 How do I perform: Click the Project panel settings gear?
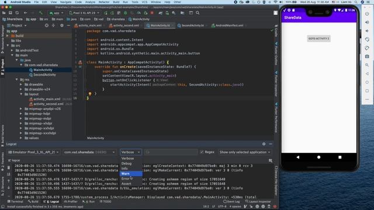(x=62, y=26)
